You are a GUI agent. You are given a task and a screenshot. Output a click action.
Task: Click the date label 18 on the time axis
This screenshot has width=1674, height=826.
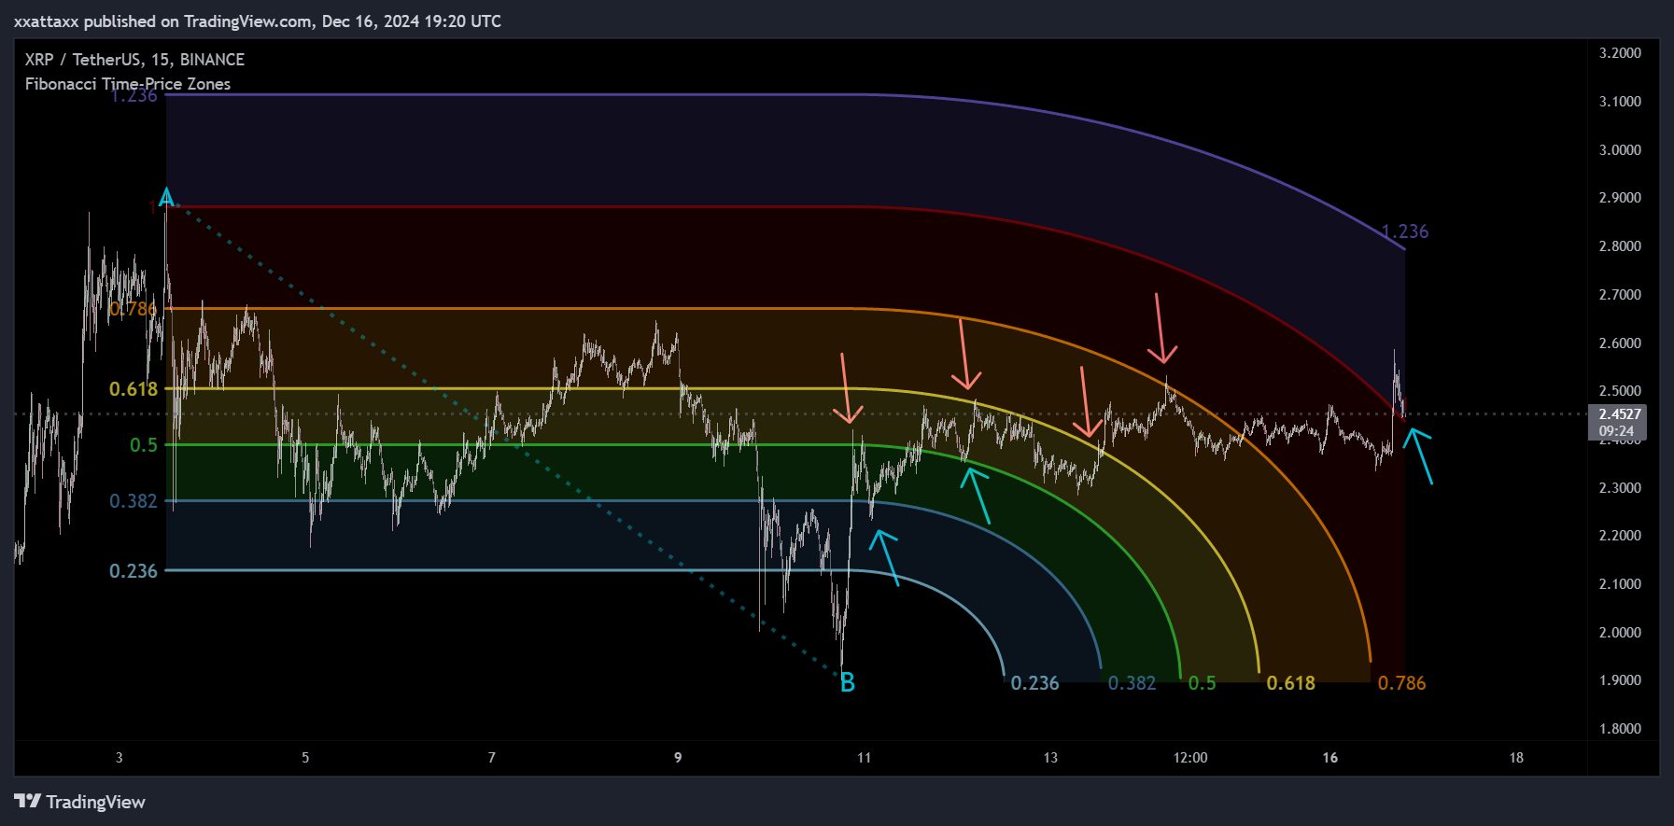(x=1516, y=758)
